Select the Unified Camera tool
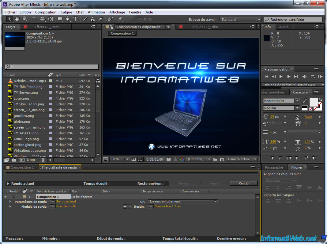 tap(43, 19)
